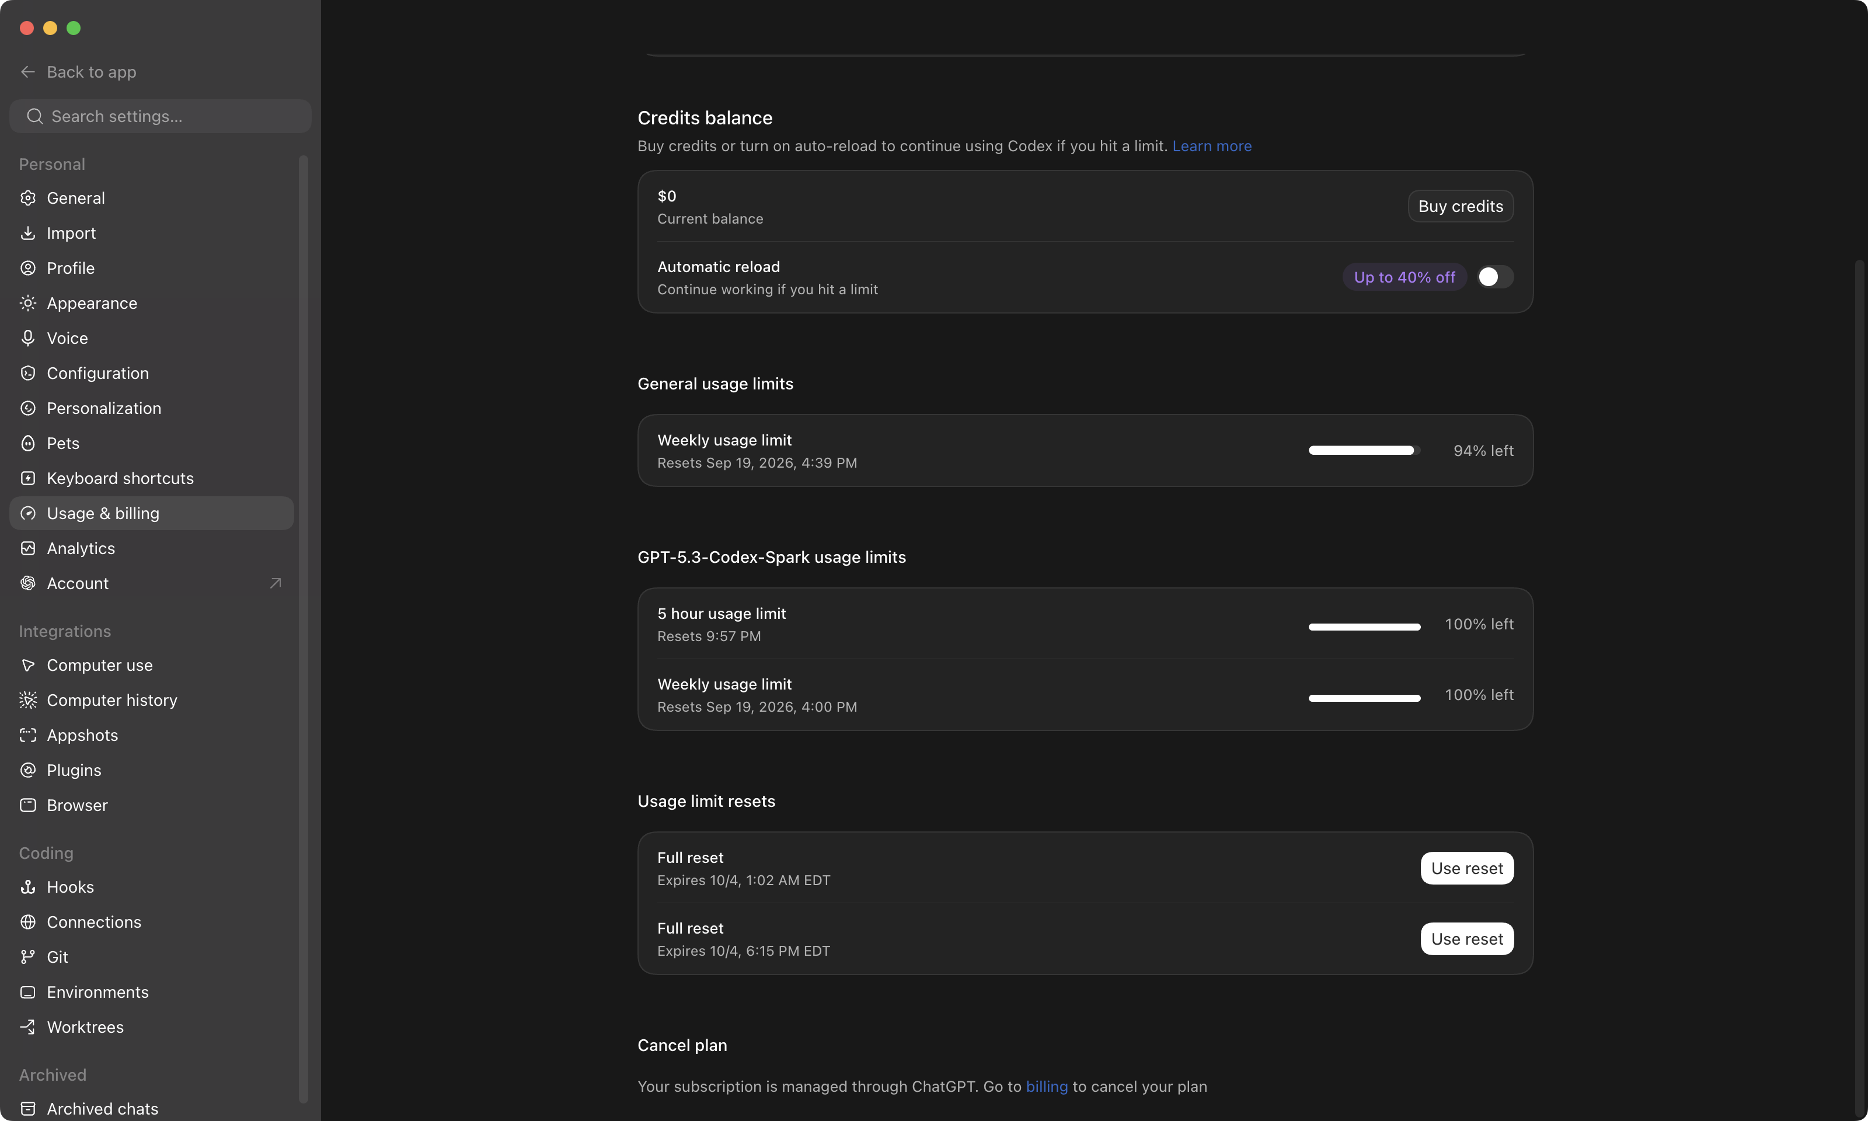Click the Personalization icon

[x=28, y=408]
